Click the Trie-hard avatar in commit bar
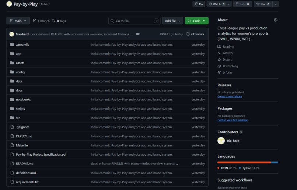The image size is (297, 190). coord(12,34)
